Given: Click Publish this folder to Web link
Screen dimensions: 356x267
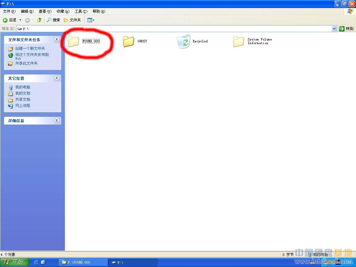Looking at the screenshot, I should tap(32, 56).
